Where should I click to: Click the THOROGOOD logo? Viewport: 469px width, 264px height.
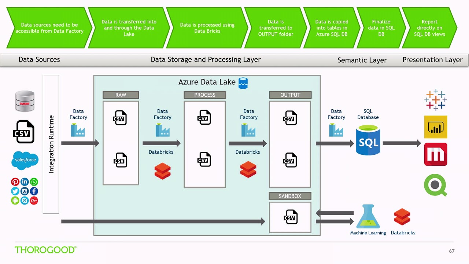click(45, 250)
